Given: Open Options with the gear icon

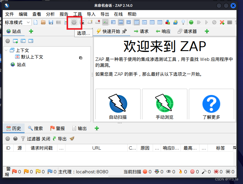Looking at the screenshot, I should point(74,22).
